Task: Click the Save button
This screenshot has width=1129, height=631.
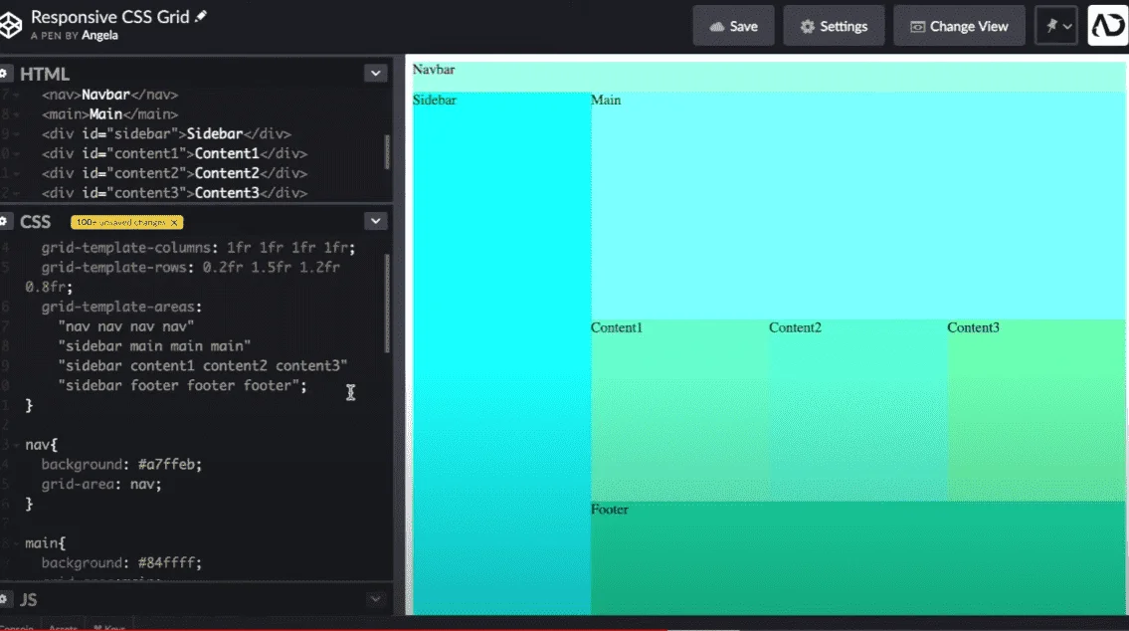Action: coord(734,26)
